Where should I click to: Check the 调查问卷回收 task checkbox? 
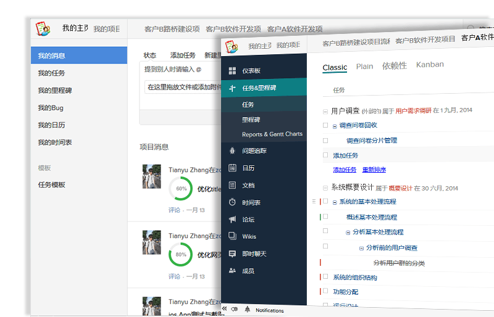325,125
